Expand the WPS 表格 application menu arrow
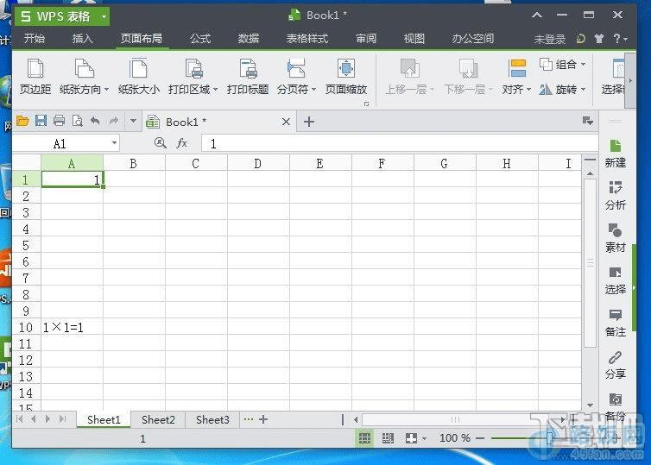 pos(104,16)
